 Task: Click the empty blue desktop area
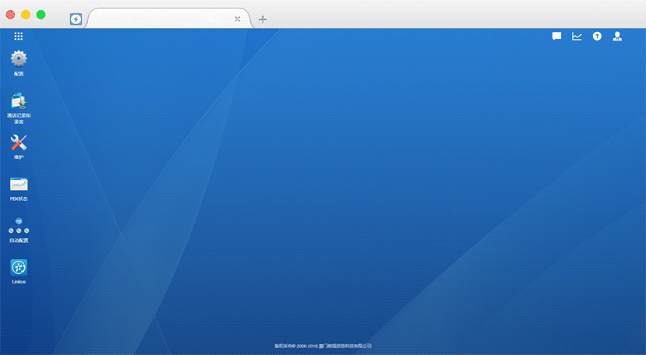[351, 195]
